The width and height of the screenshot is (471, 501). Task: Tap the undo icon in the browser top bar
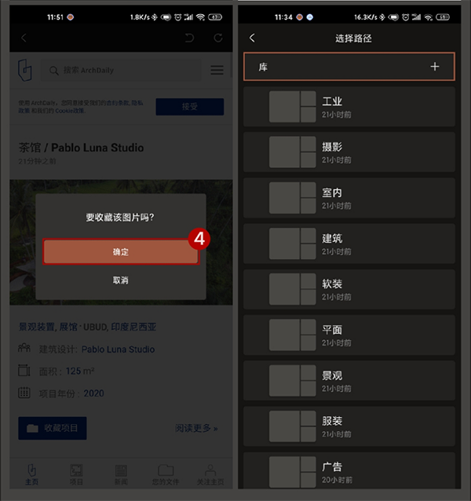click(x=189, y=38)
